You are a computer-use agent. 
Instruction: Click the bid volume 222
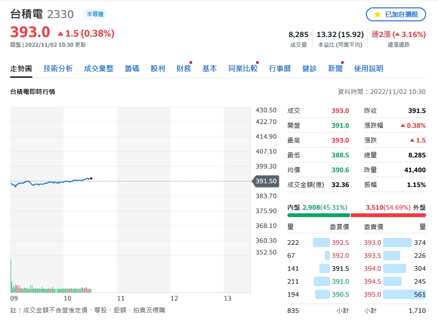[293, 243]
